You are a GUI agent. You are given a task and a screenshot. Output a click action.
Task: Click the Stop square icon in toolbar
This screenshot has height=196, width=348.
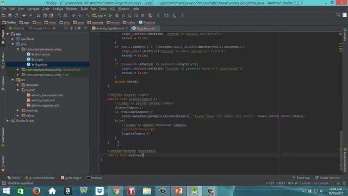point(142,16)
